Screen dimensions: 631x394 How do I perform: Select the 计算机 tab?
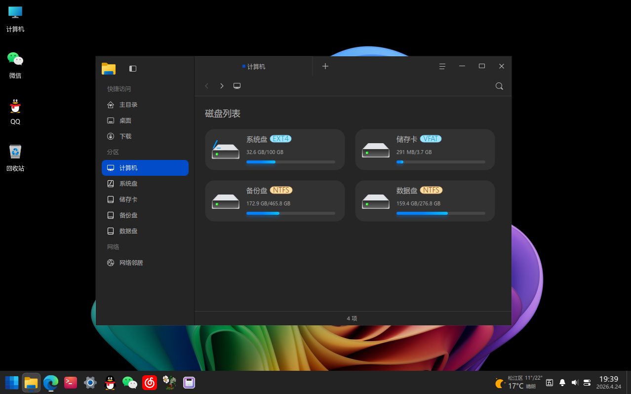pos(254,67)
